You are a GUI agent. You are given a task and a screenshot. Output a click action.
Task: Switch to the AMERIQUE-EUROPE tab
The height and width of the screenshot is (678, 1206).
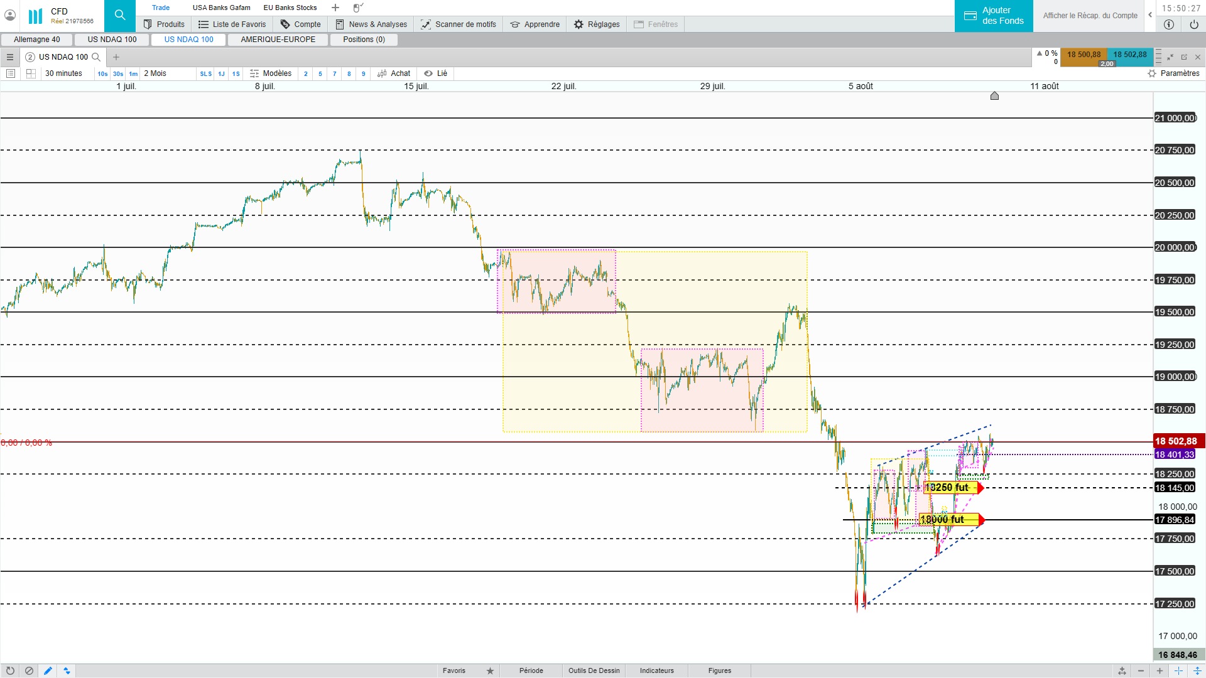coord(278,40)
